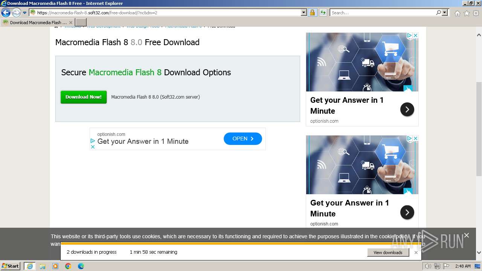The height and width of the screenshot is (271, 482).
Task: Click optionish.com label under bottom sidebar ad
Action: coord(324,224)
